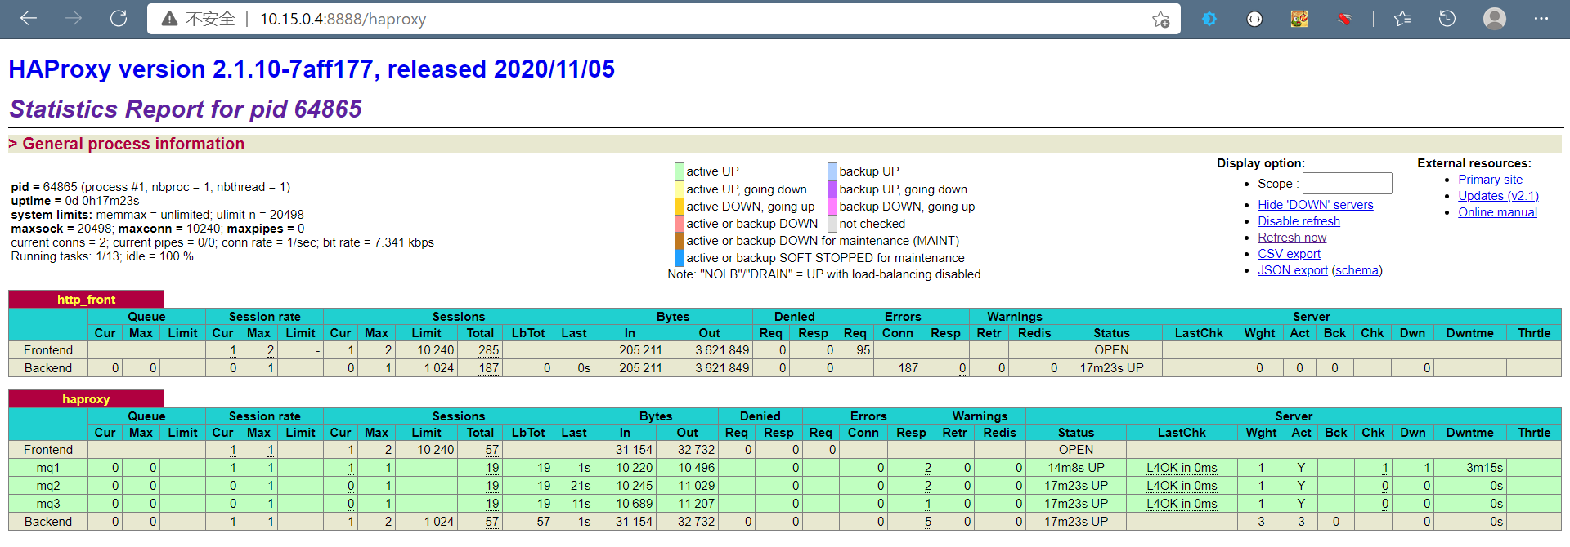Click backup UP, going down purple swatch
This screenshot has height=547, width=1570.
coord(832,189)
